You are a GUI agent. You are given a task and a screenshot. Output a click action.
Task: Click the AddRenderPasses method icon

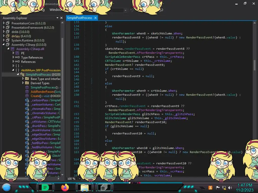[x=27, y=91]
